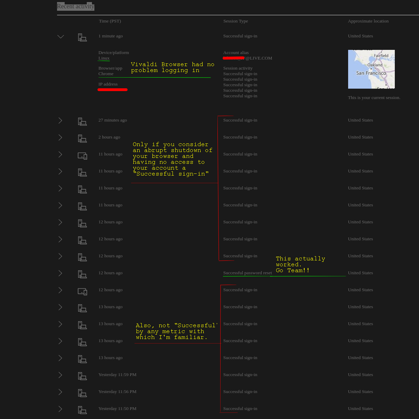Click 'Successful sign-in' in Yesterday 11:50 PM row
Screen dimensions: 419x419
pyautogui.click(x=240, y=409)
